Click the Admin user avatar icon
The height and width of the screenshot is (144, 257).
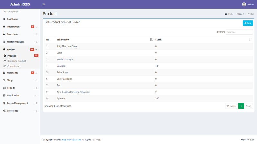tap(244, 4)
